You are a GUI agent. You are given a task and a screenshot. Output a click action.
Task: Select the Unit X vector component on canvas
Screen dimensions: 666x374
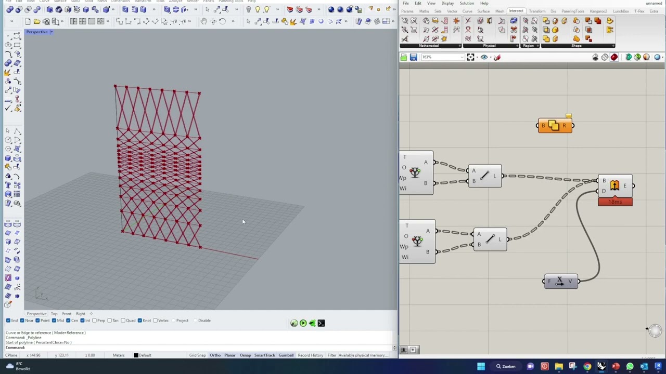click(561, 281)
